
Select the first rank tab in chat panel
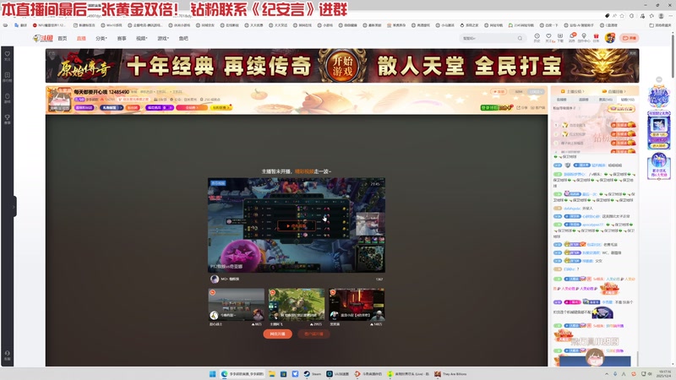pos(562,100)
